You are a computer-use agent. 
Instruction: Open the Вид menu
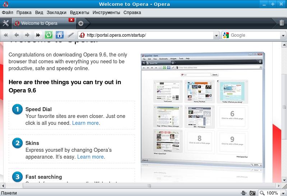click(x=39, y=13)
